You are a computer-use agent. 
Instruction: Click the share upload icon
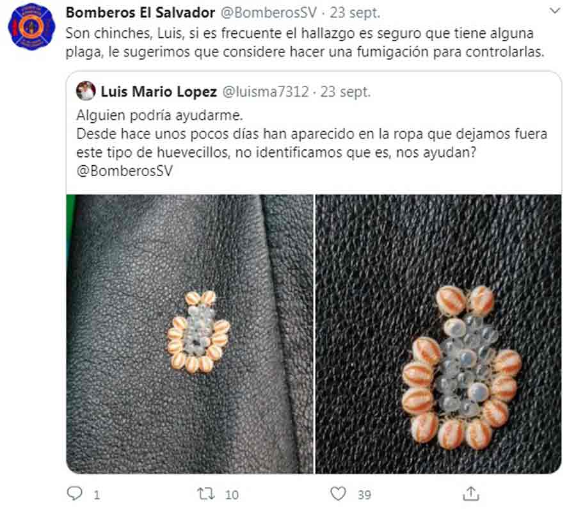[471, 493]
